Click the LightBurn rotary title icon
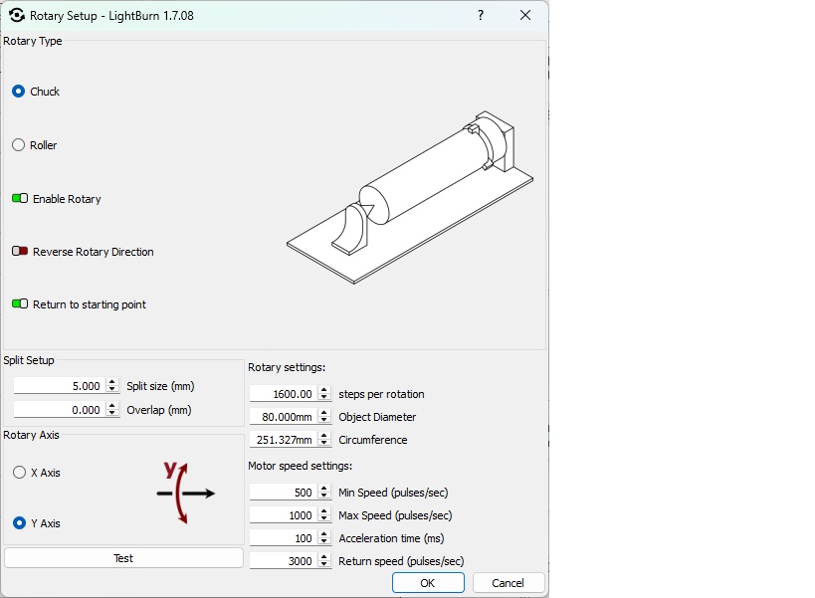 17,16
